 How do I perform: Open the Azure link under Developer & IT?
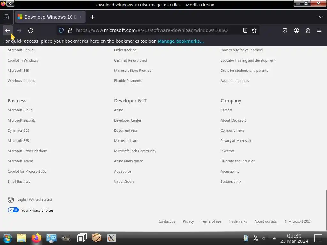pos(118,110)
